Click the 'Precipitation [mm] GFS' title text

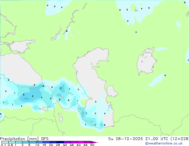coord(24,139)
